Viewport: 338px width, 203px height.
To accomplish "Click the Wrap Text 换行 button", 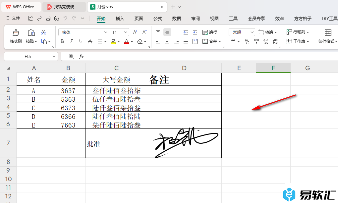I will (209, 32).
